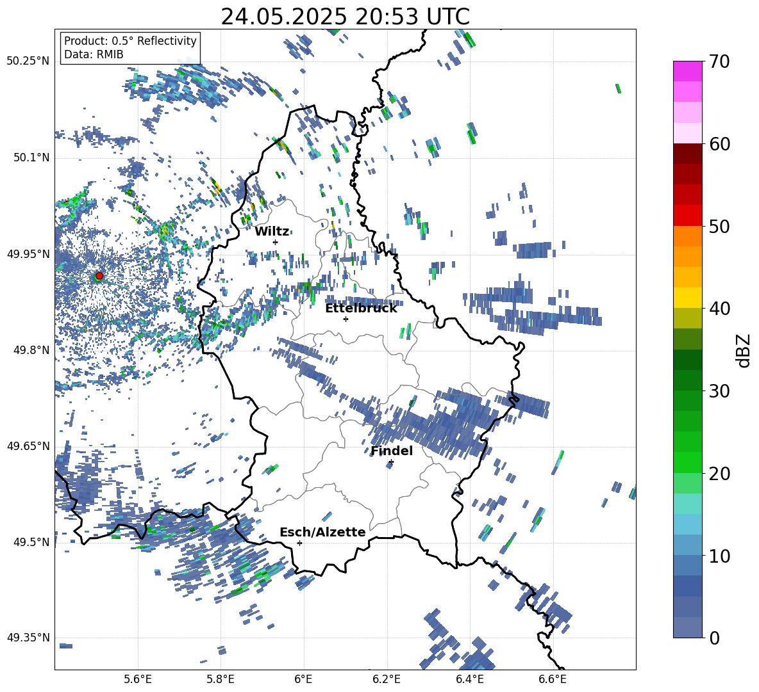Click the red 50 dBZ colorbar segment

687,216
